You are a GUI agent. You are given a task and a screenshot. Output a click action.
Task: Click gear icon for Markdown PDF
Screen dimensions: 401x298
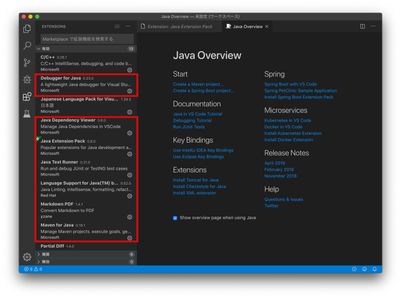[130, 217]
